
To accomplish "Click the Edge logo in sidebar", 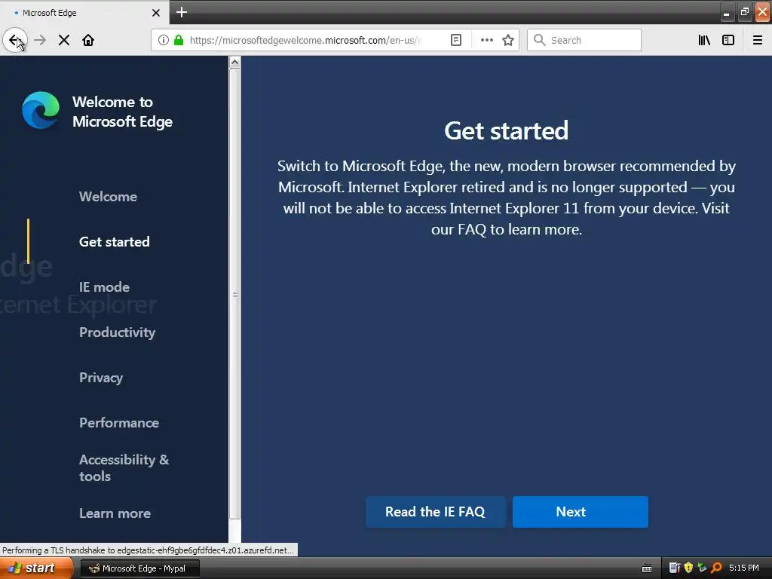I will point(41,110).
